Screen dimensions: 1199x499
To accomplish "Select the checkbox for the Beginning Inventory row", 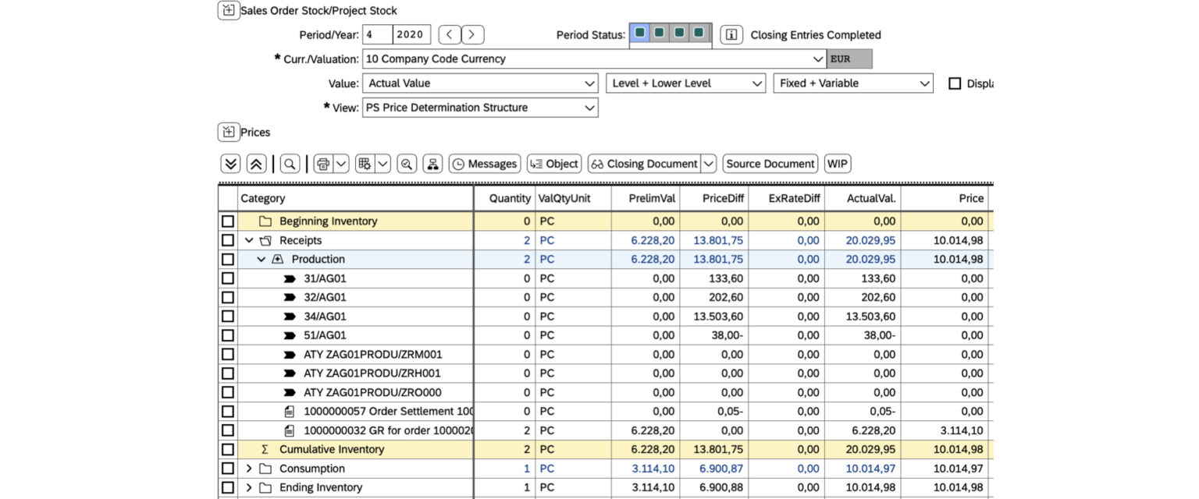I will click(227, 221).
